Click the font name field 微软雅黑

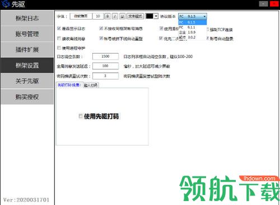coord(81,16)
